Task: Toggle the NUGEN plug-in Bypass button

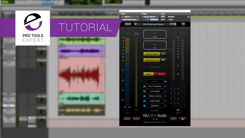Action: pos(128,24)
